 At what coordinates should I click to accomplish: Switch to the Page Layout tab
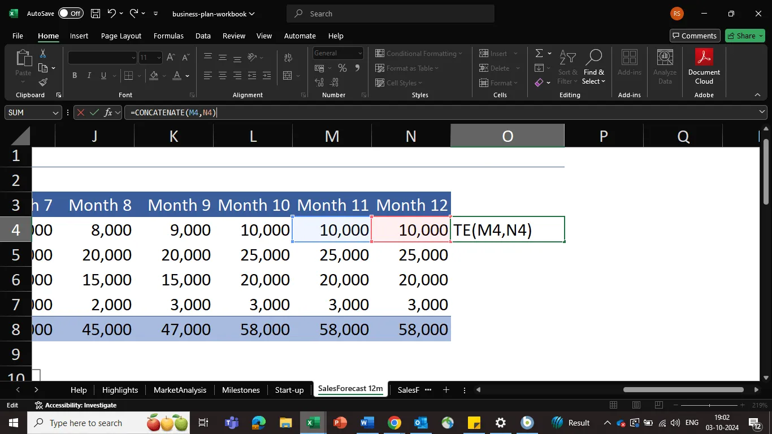pos(121,36)
